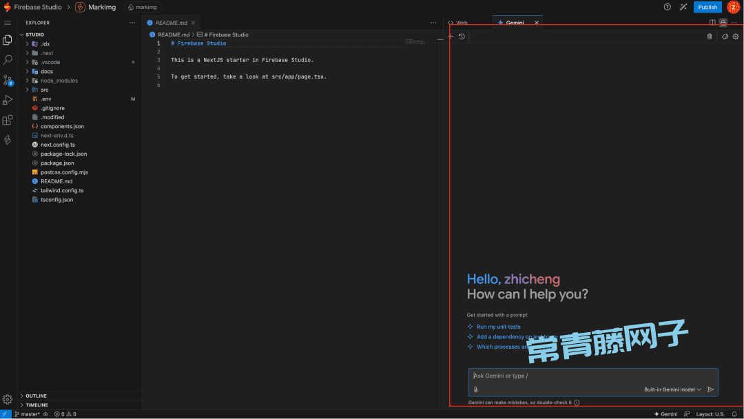
Task: Click the Publish button
Action: coord(707,7)
